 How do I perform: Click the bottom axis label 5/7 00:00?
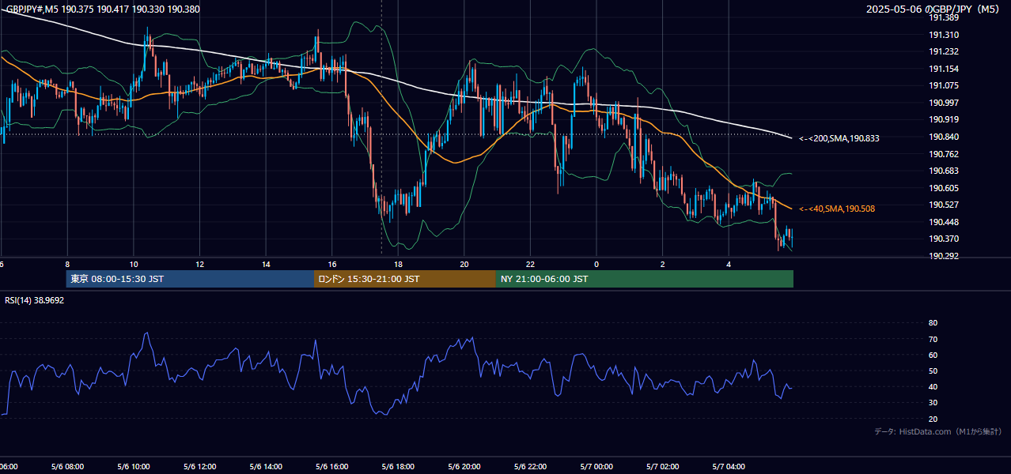(x=596, y=467)
